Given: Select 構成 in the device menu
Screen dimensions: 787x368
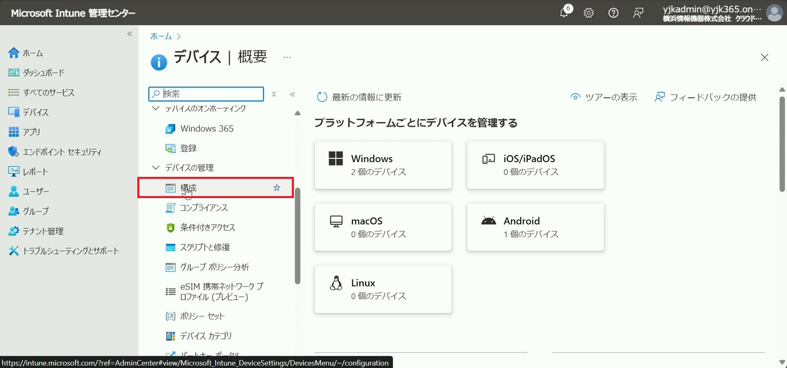Looking at the screenshot, I should [x=216, y=187].
